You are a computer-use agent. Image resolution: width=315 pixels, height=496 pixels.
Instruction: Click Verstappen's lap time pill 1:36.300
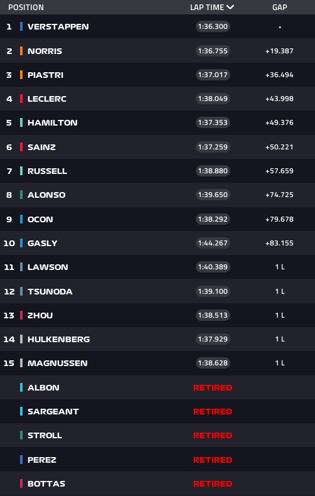[213, 26]
